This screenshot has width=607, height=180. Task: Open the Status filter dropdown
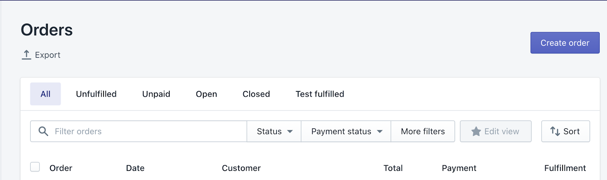(274, 131)
